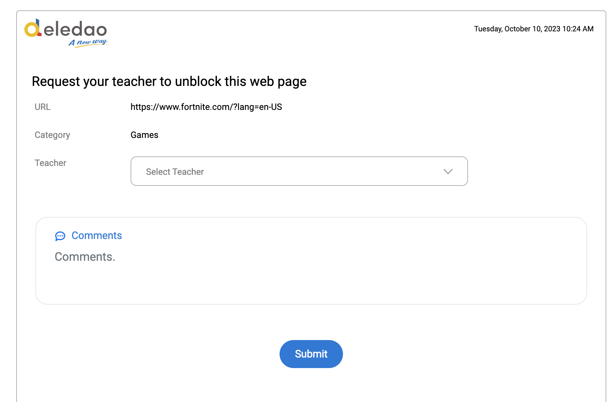Screen dimensions: 610x402
Task: Click the Teacher field label
Action: (x=50, y=163)
